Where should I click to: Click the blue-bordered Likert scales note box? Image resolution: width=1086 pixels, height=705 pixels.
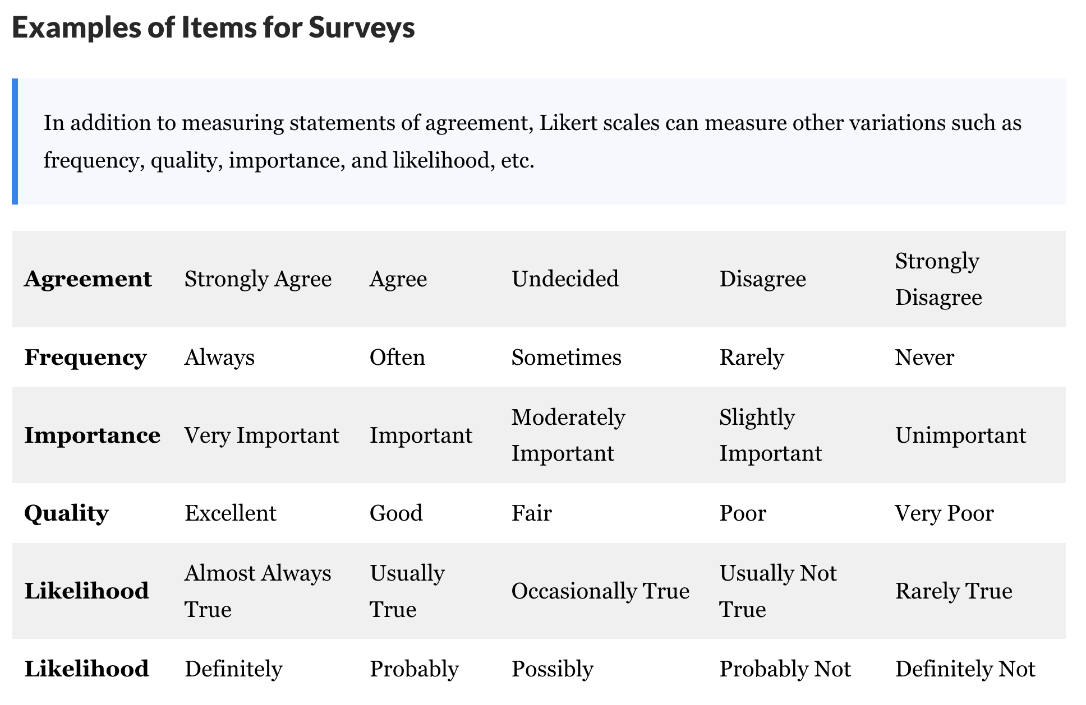539,141
